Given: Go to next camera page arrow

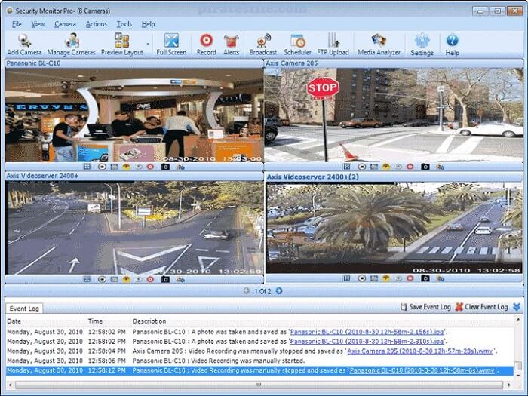Looking at the screenshot, I should [x=279, y=290].
